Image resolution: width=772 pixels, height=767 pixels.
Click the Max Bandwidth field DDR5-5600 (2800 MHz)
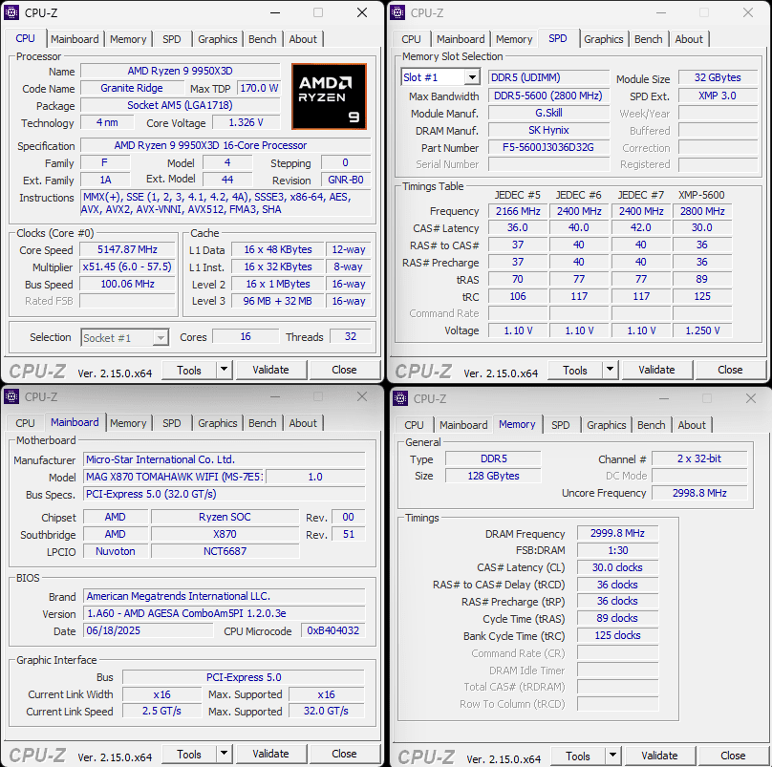click(548, 96)
